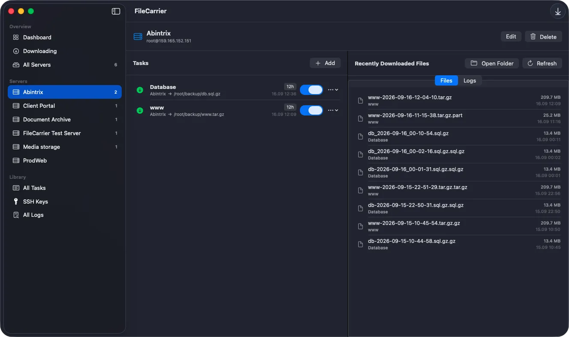The image size is (569, 337).
Task: Select file db-2026-09-16_00-01-31.sql.gz.sql.gz
Action: click(x=459, y=172)
